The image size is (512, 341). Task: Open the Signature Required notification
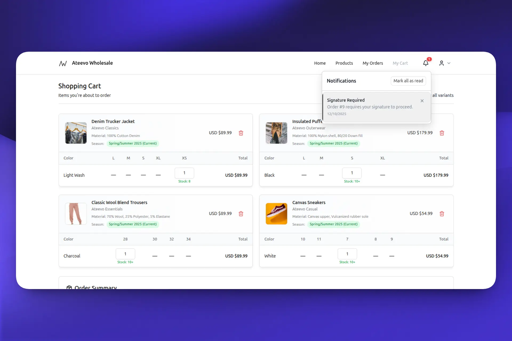point(377,107)
